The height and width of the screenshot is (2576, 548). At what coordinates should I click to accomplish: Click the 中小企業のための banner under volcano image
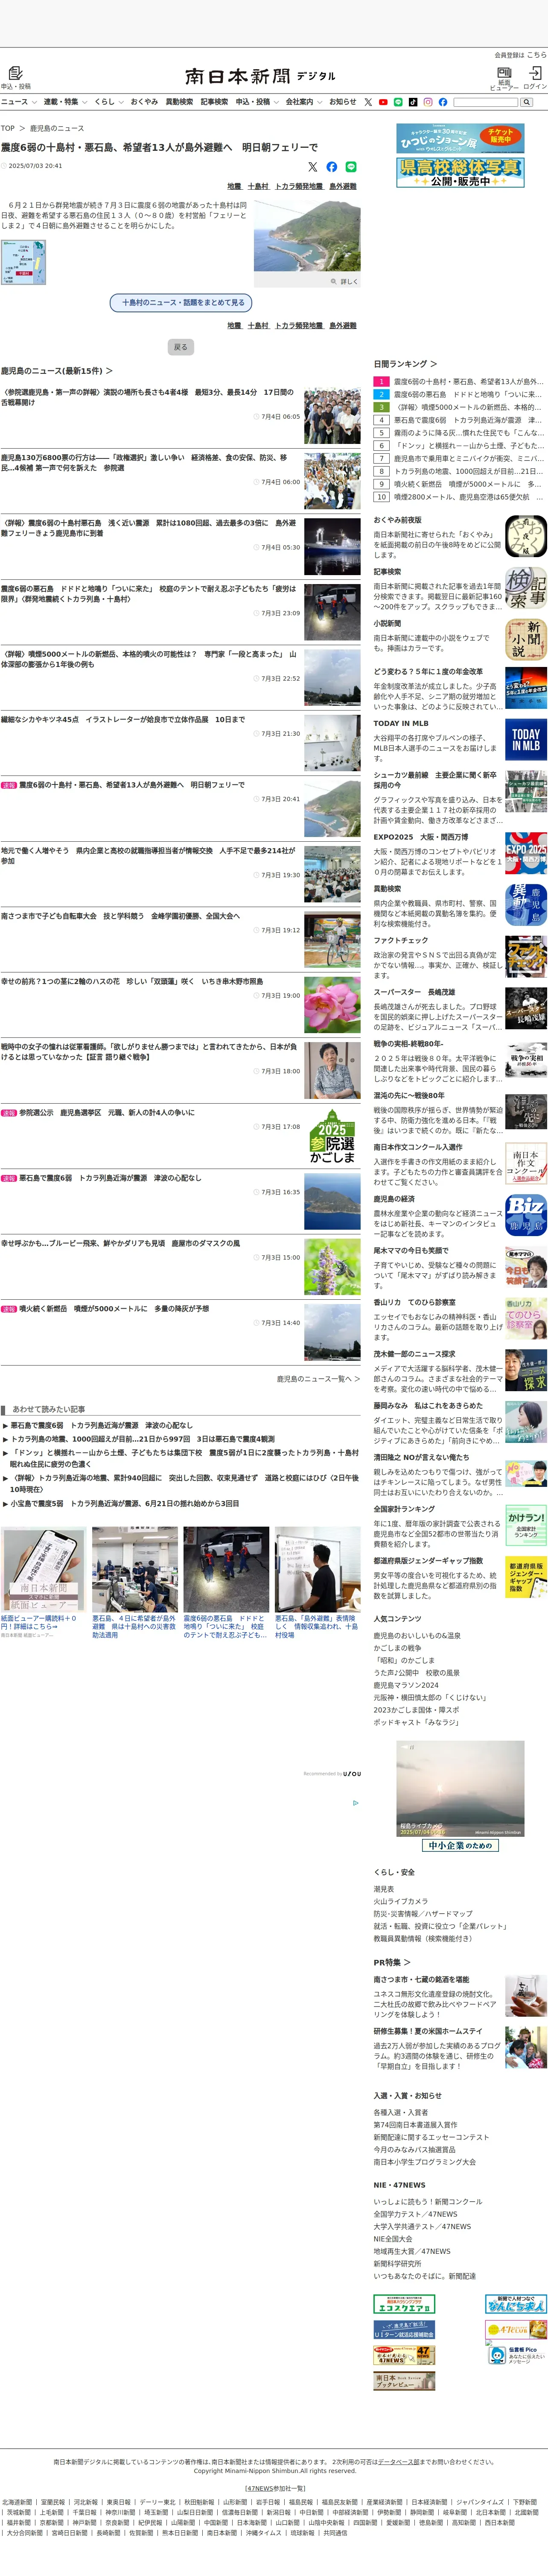pyautogui.click(x=460, y=1845)
